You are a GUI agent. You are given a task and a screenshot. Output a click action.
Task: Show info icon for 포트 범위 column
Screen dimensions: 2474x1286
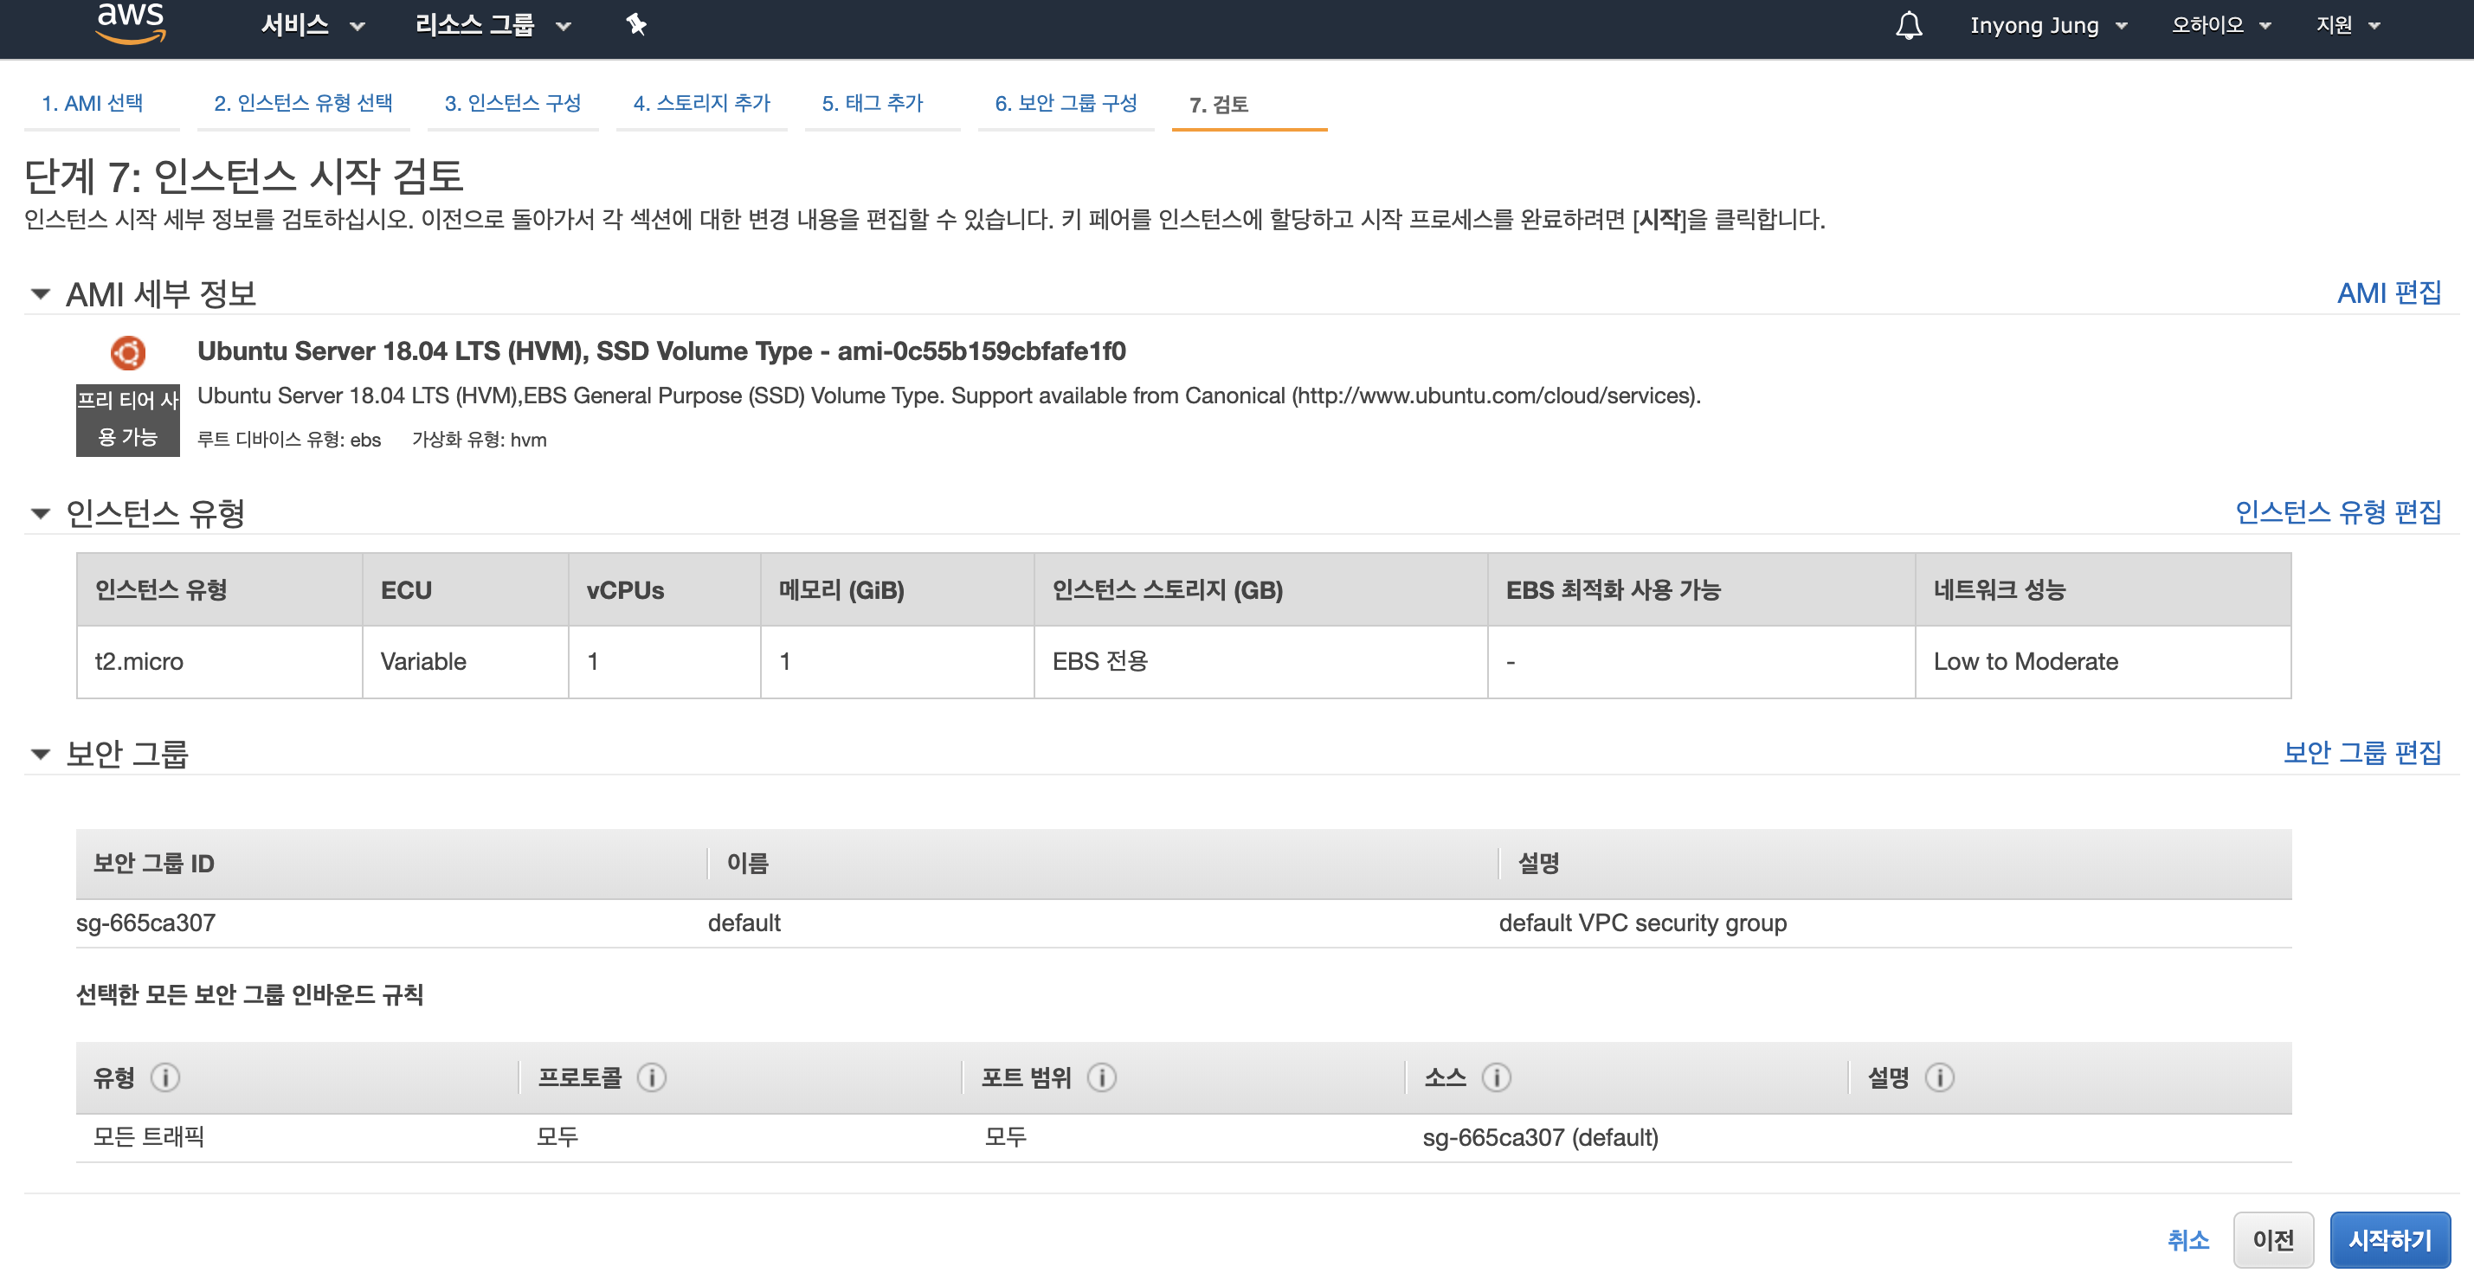[1102, 1077]
